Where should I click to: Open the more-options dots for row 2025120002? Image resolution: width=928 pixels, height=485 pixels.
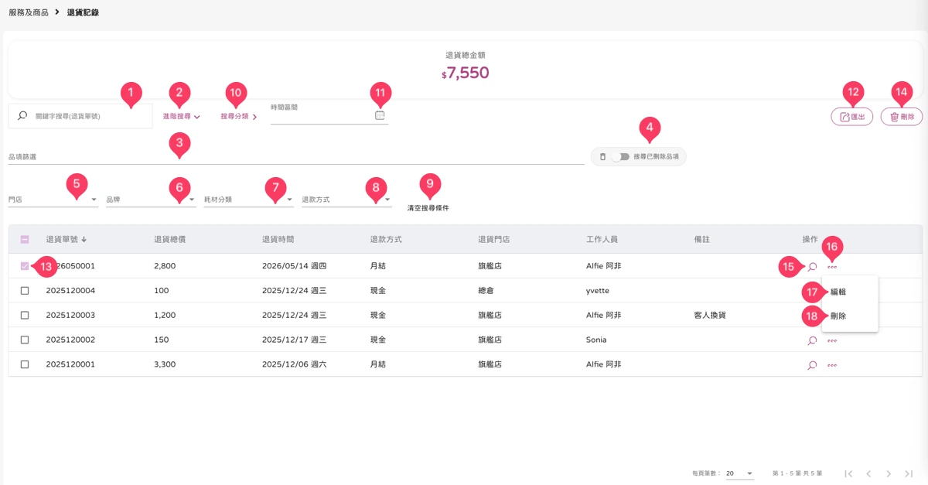[832, 340]
